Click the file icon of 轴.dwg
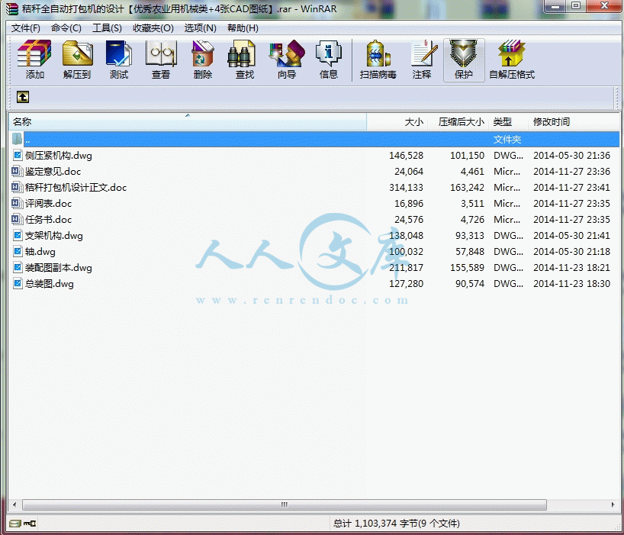Viewport: 624px width, 535px height. coord(18,252)
